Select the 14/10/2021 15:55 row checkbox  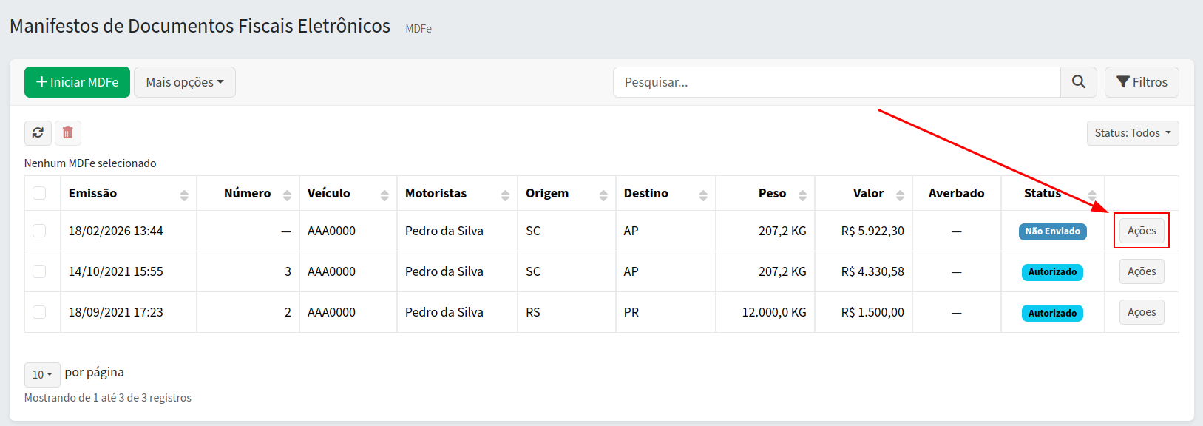coord(39,271)
